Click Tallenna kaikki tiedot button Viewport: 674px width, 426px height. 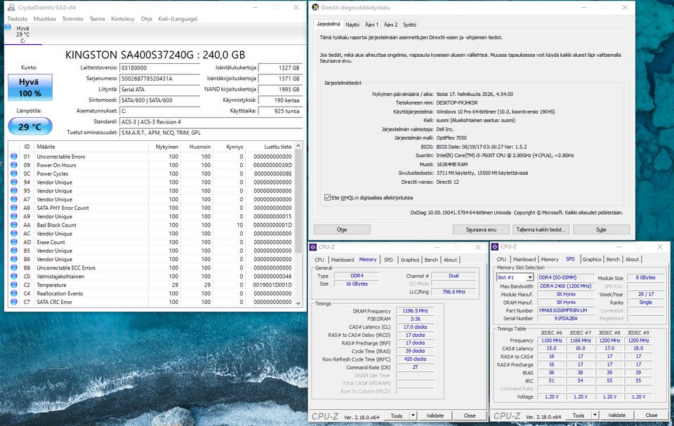pos(541,229)
